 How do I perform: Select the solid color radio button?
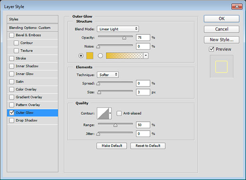tap(80, 56)
